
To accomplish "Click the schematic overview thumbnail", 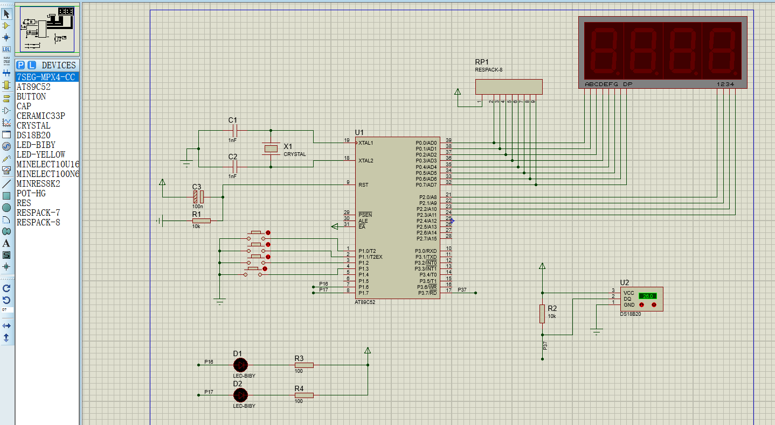I will (47, 30).
